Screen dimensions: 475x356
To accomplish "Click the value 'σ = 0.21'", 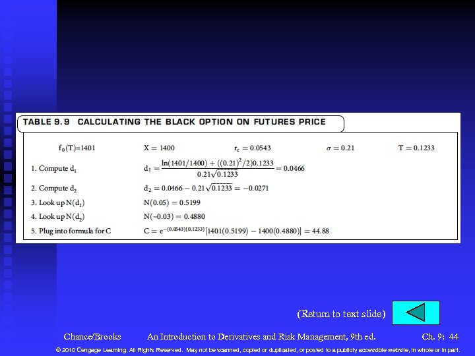I will tap(340, 148).
